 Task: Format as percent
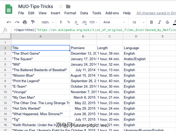pyautogui.click(x=69, y=22)
